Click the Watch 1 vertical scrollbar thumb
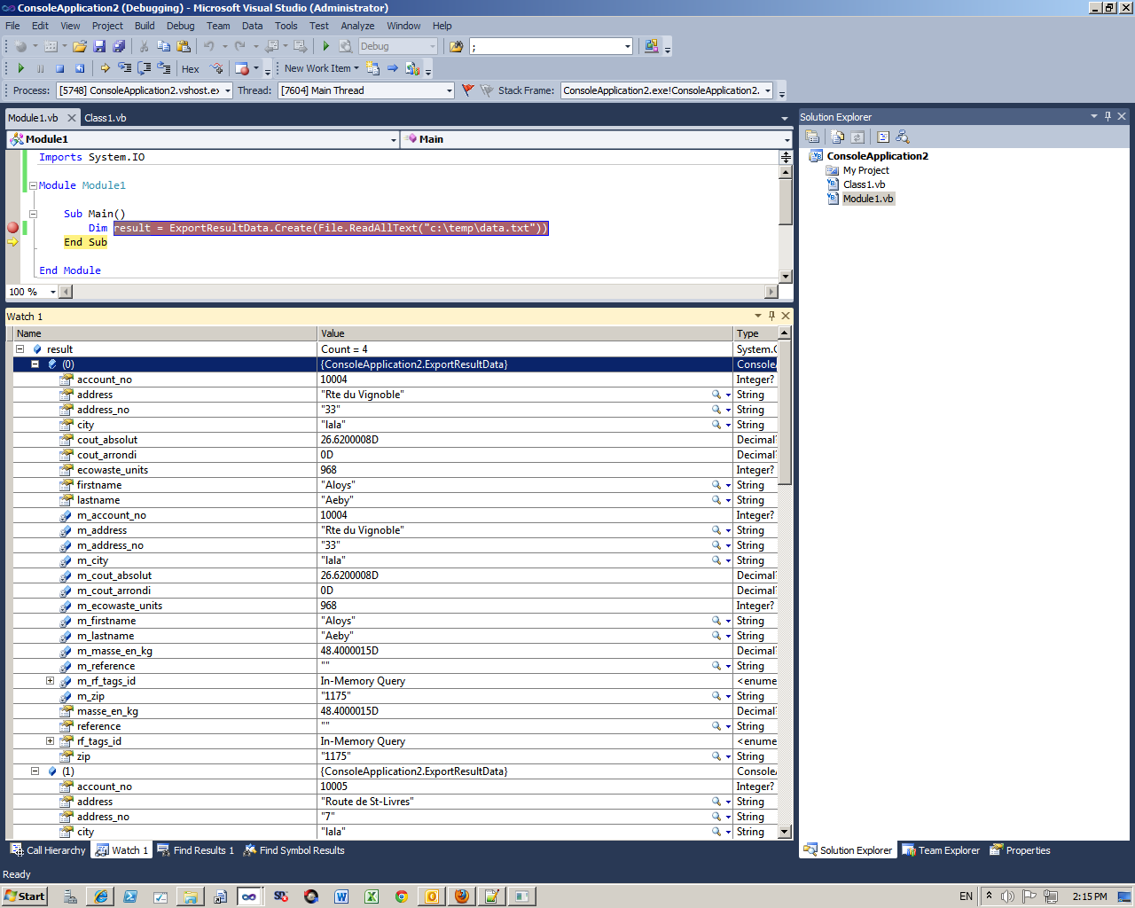1135x908 pixels. click(x=785, y=412)
